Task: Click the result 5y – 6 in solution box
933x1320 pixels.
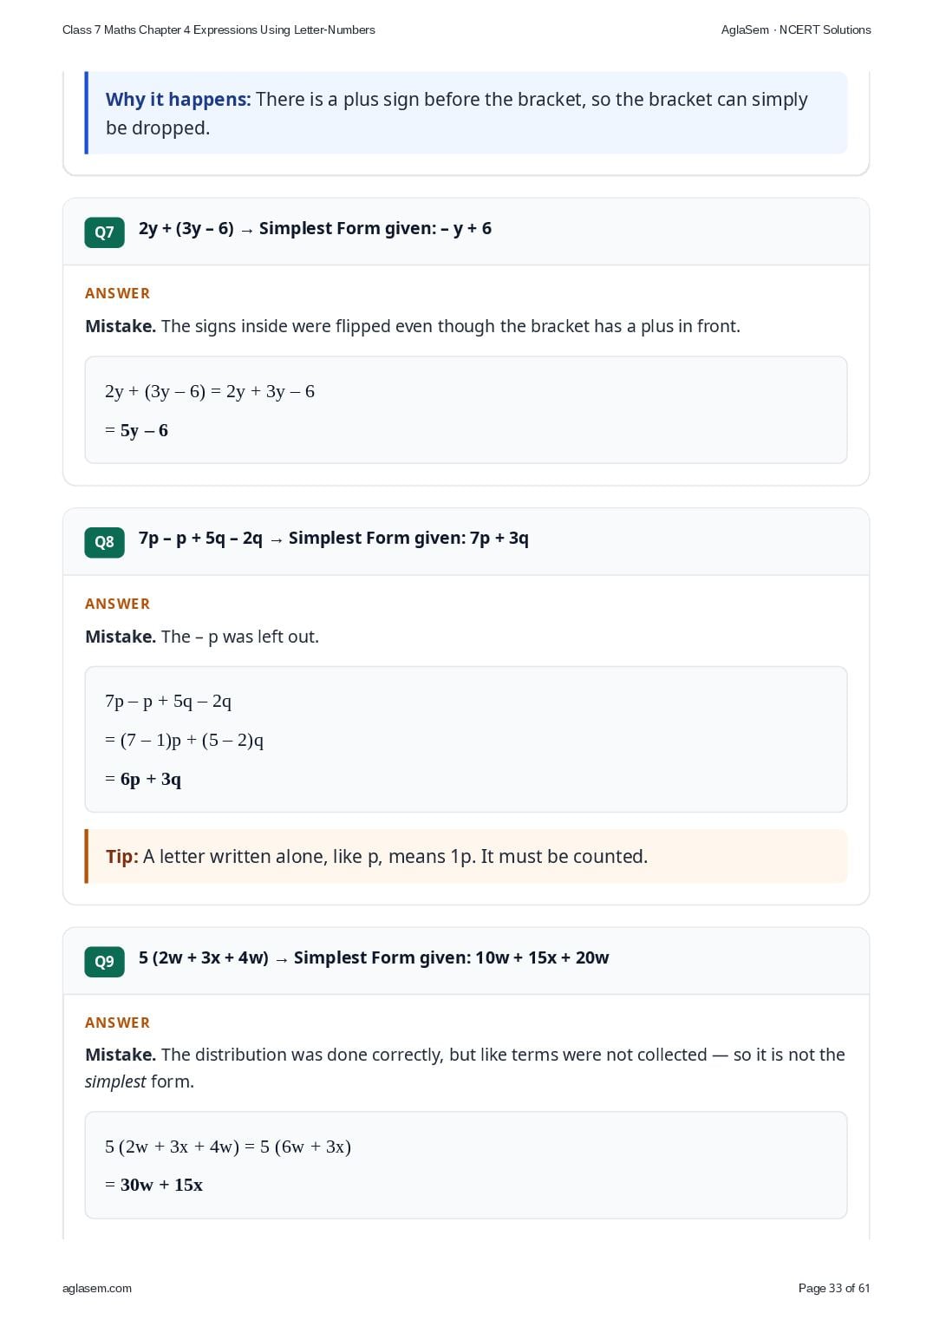Action: (x=144, y=430)
